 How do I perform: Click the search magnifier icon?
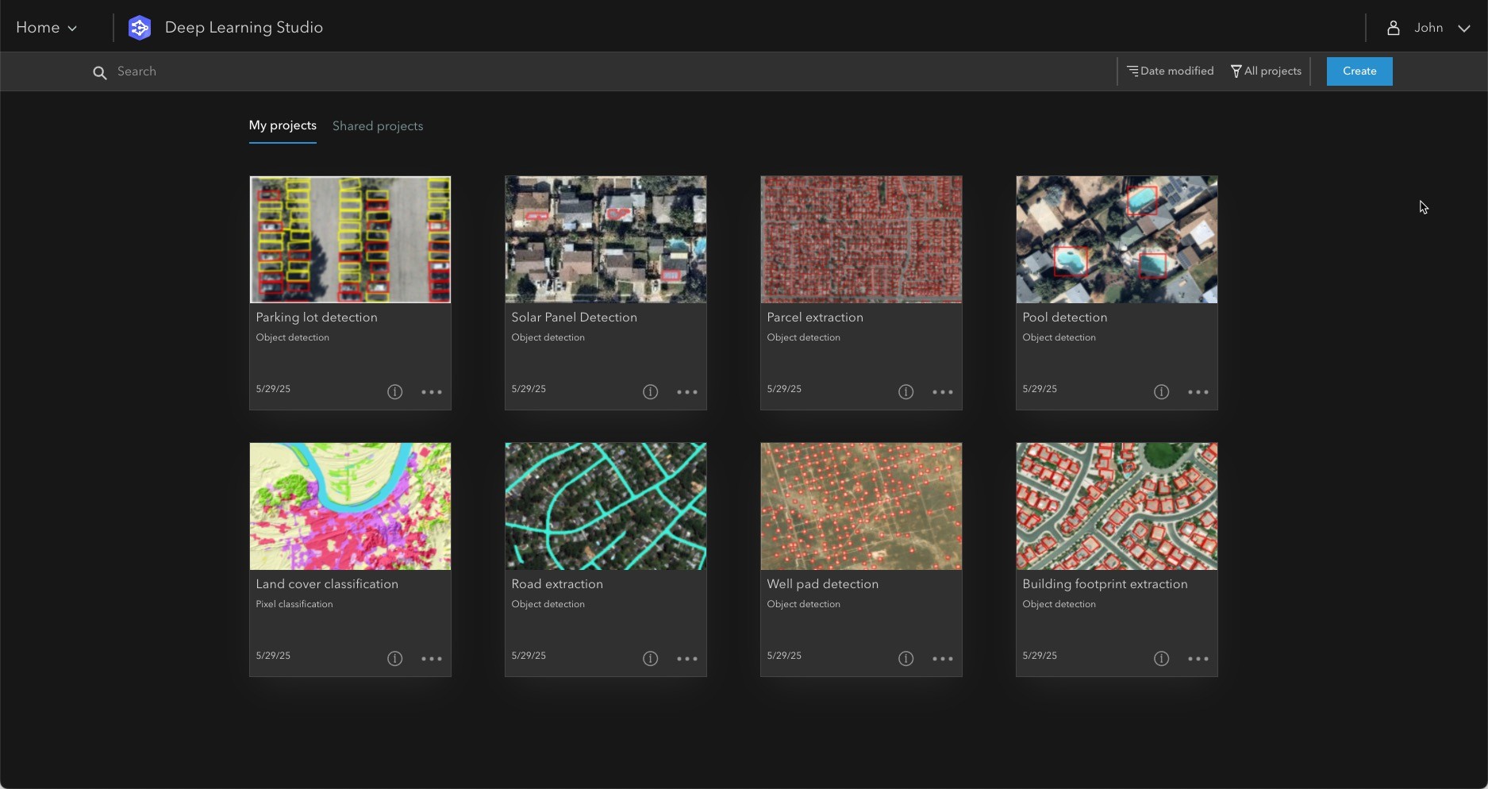click(99, 73)
